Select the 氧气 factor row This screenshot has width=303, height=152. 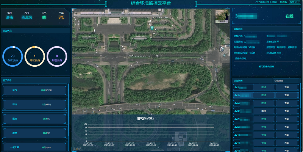click(x=35, y=90)
